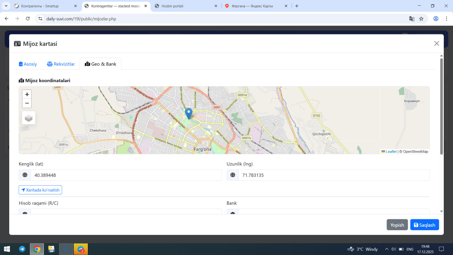Click the Yopish button
Screen dimensions: 453x255
397,225
